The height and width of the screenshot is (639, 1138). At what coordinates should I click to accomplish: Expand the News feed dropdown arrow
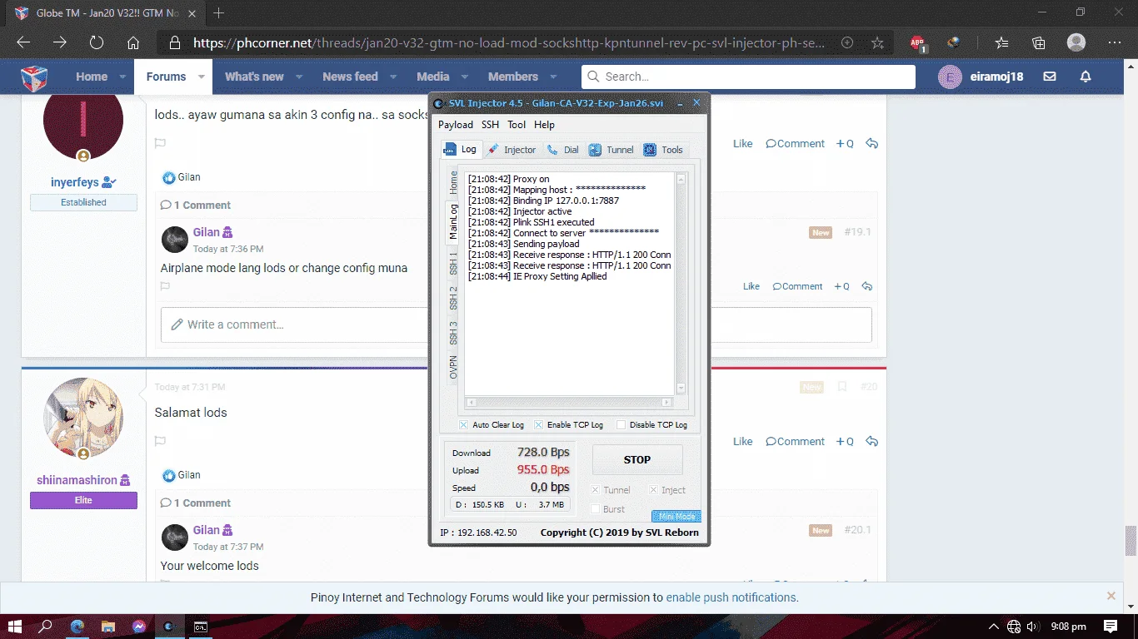coord(392,77)
